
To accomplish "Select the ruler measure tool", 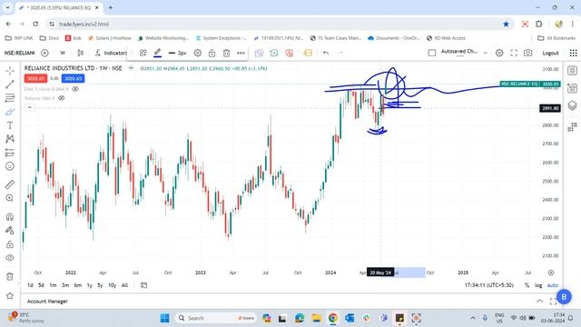I will pyautogui.click(x=10, y=184).
